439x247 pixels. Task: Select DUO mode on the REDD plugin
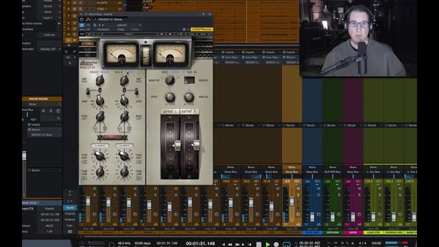coord(88,50)
